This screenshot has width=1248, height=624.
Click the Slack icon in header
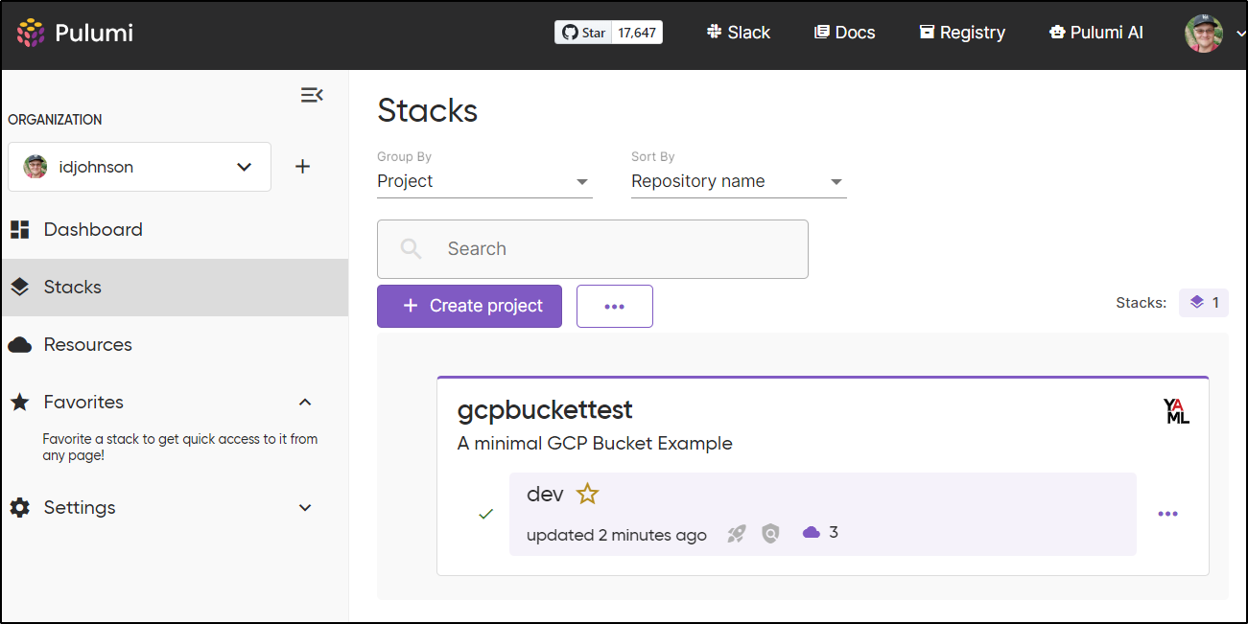(715, 32)
